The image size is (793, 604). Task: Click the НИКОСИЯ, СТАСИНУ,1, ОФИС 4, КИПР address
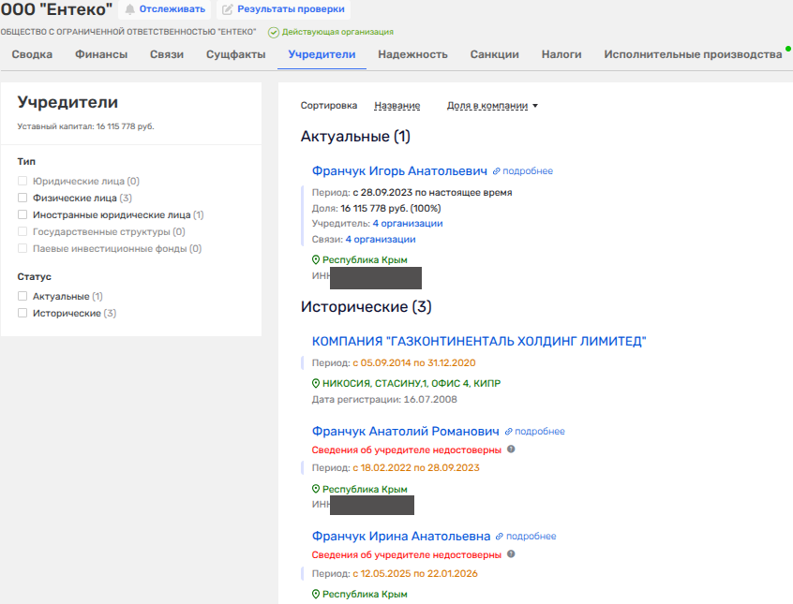click(x=411, y=384)
